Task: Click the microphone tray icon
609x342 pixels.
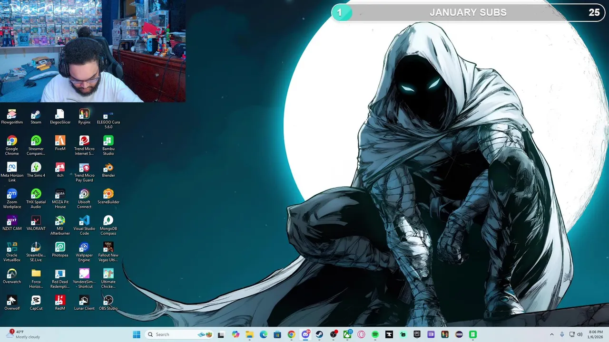Action: tap(562, 334)
